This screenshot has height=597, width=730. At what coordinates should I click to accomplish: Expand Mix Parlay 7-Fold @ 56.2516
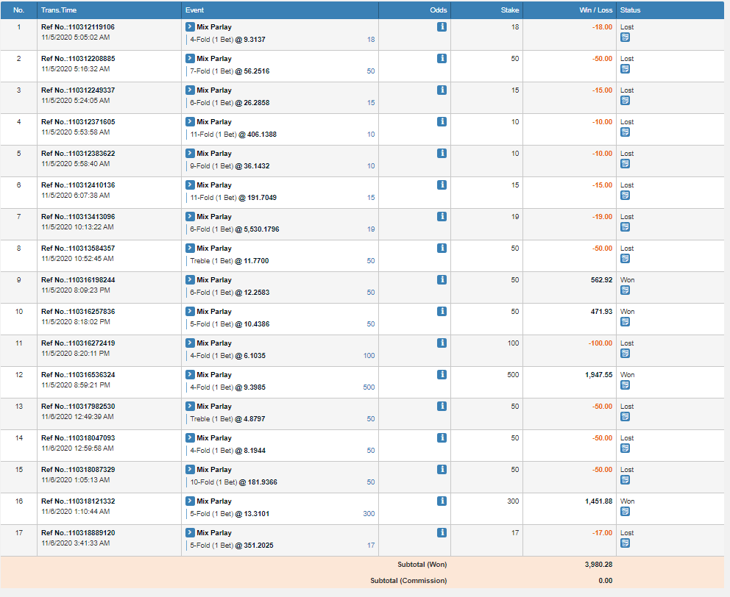tap(190, 59)
